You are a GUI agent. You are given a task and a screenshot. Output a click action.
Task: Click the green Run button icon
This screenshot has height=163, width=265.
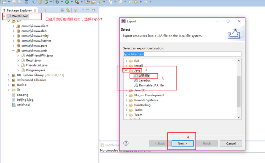pyautogui.click(x=67, y=2)
